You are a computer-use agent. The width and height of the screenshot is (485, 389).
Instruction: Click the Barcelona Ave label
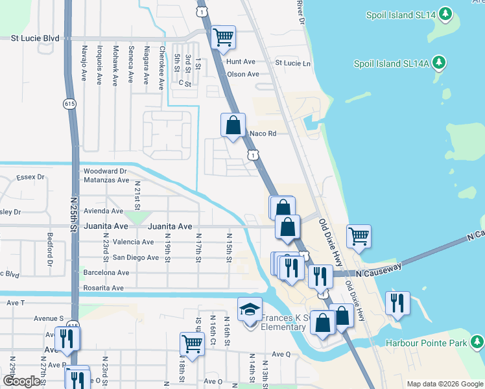[106, 273]
